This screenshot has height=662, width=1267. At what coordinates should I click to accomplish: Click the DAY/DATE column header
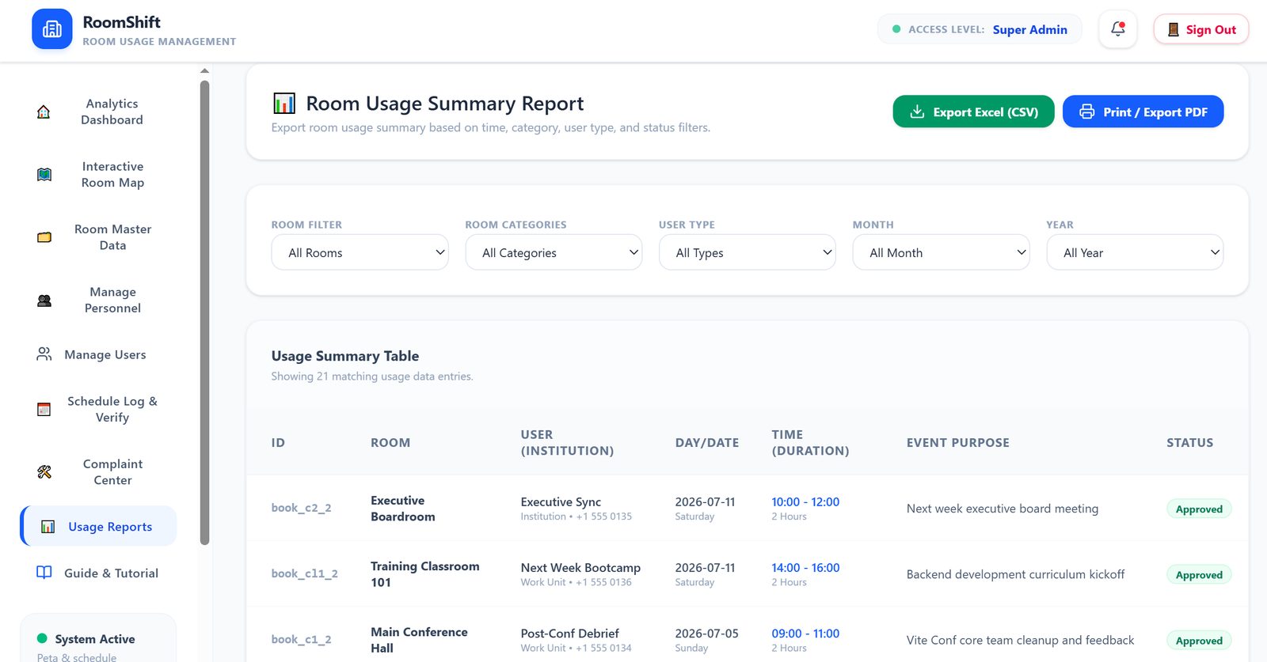click(x=707, y=443)
